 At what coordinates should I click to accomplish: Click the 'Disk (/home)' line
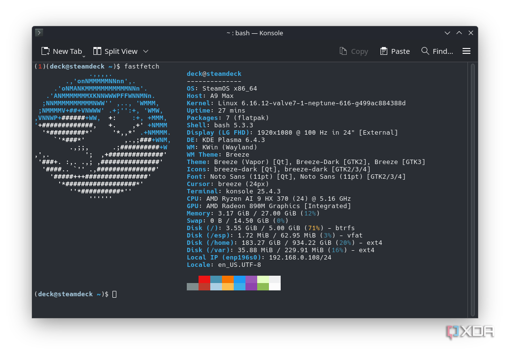284,243
